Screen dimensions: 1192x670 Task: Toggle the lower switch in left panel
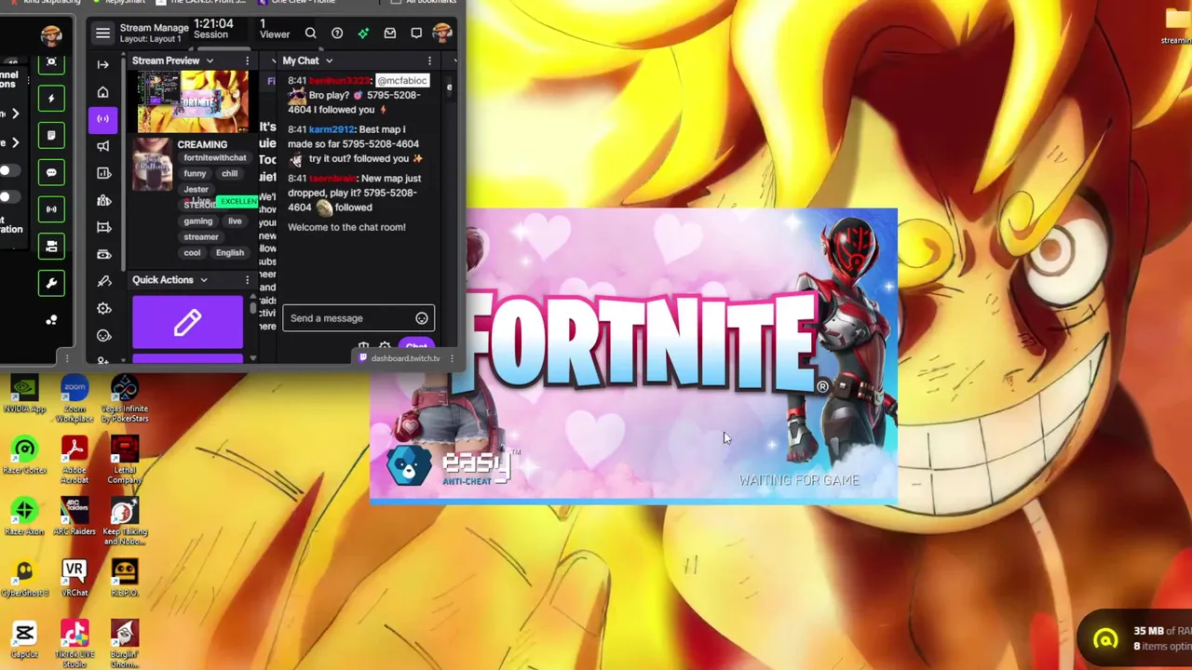coord(7,197)
